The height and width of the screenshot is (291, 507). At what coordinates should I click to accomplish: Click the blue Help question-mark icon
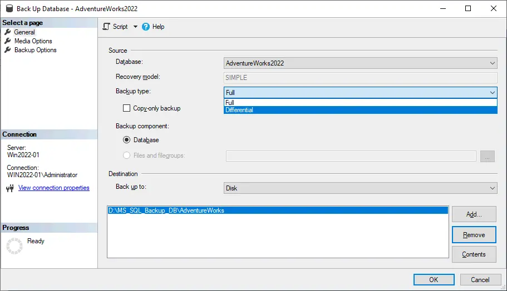click(x=146, y=27)
